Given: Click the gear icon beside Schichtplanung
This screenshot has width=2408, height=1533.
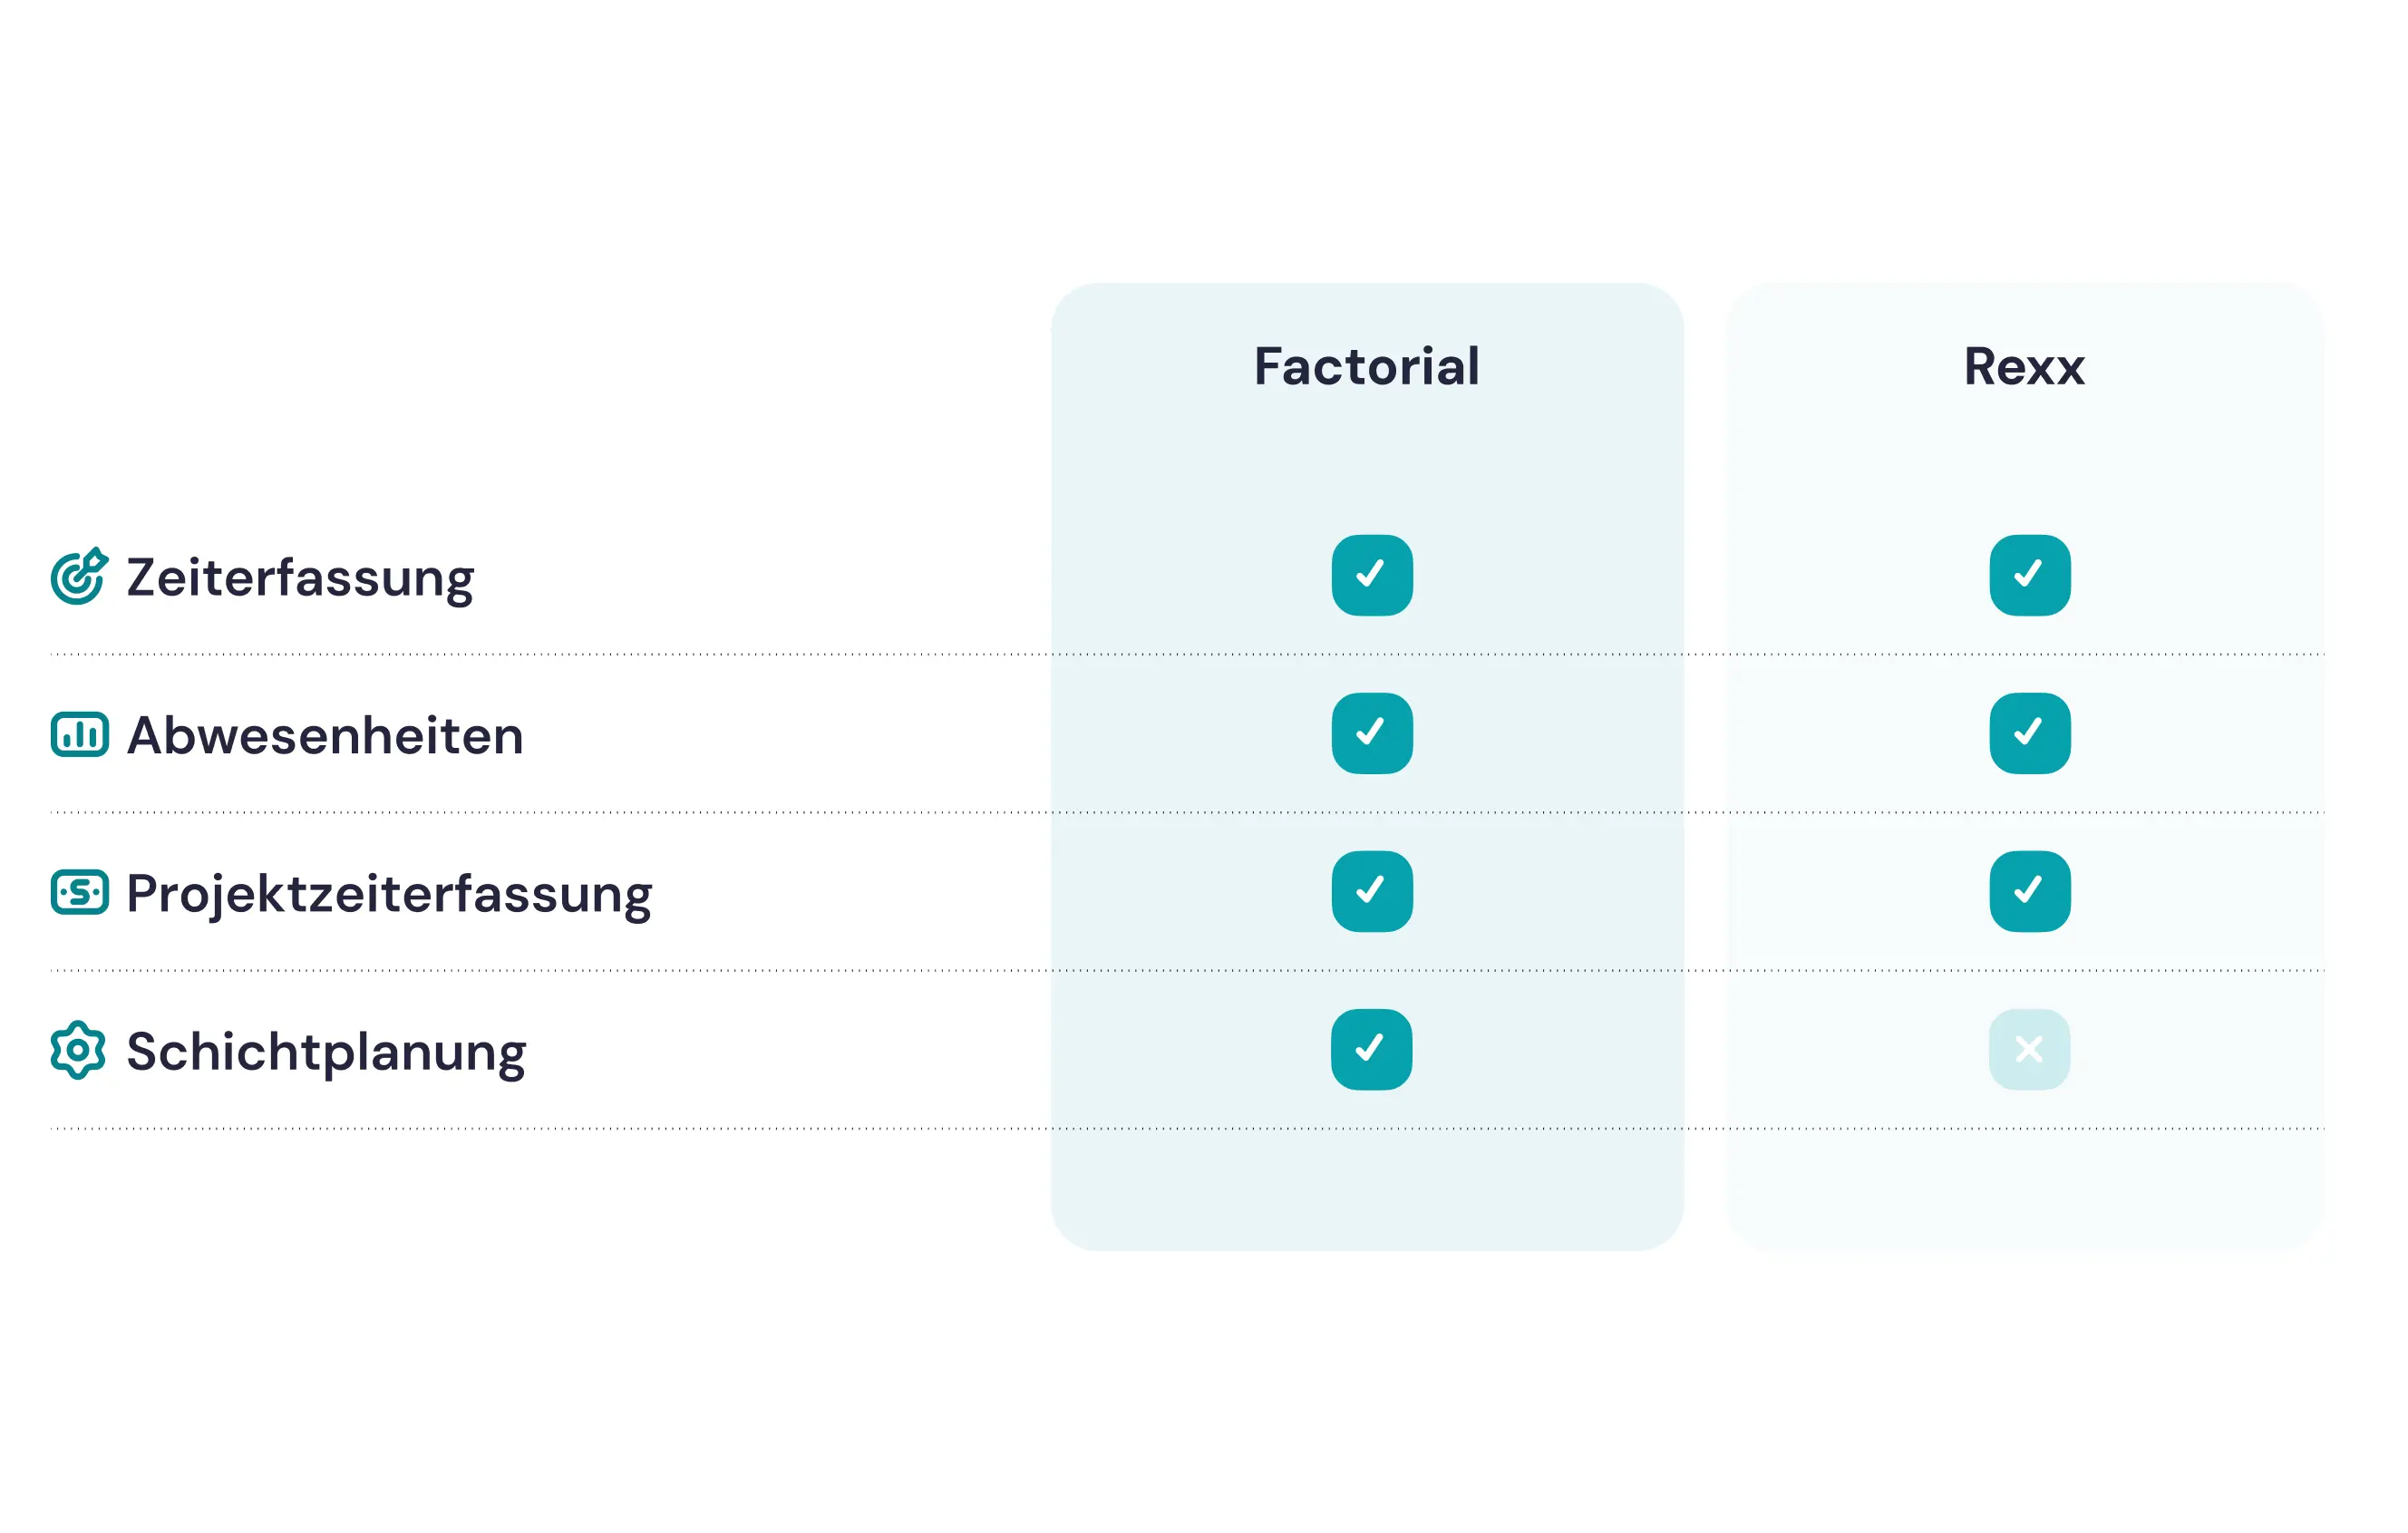Looking at the screenshot, I should click(78, 1050).
